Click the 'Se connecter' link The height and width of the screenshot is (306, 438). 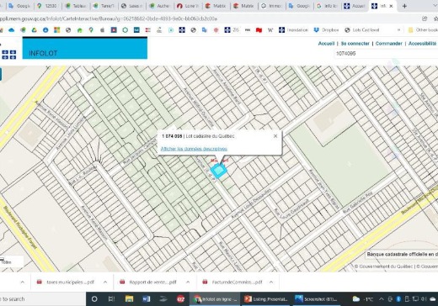(x=355, y=44)
